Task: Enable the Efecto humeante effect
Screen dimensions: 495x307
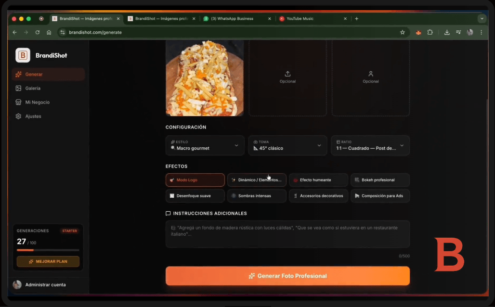Action: [318, 179]
